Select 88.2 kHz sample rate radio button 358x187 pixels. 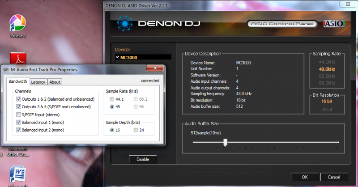136,99
